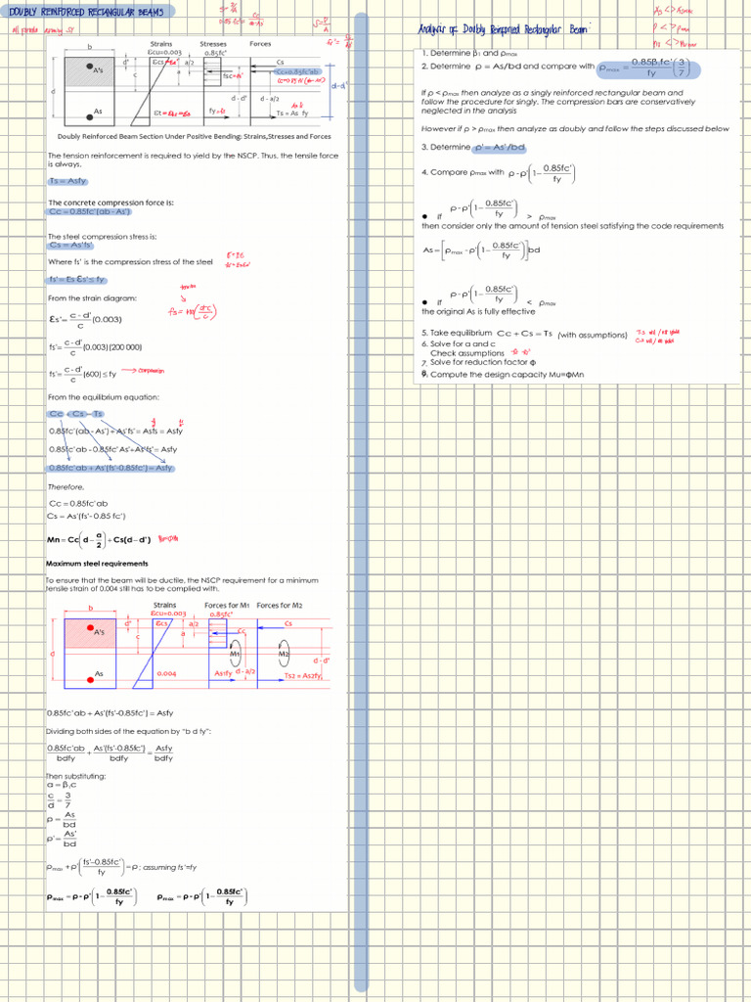Click step "1. Determine β1 and ρmax"

470,54
